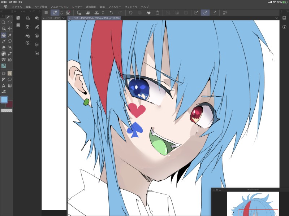Screen dimensions: 289x216
Task: Select the Gradient tool
Action: tap(10, 86)
